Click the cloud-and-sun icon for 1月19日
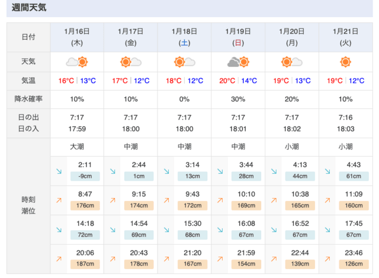This screenshot has height=278, width=379. (x=238, y=62)
